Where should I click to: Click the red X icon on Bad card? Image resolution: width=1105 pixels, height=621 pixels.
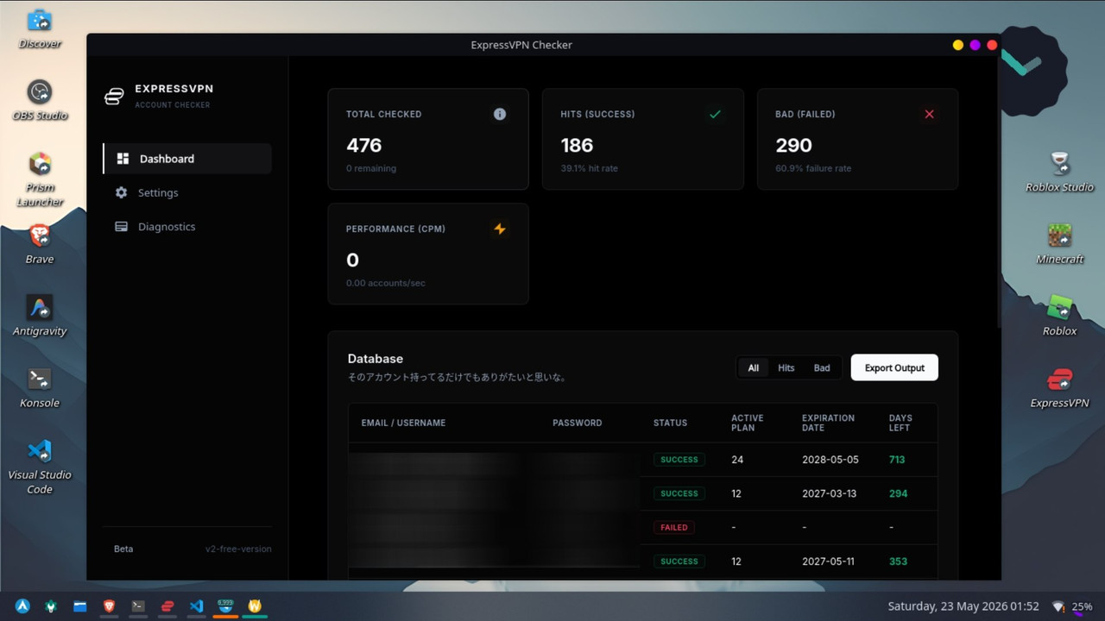[x=929, y=114]
